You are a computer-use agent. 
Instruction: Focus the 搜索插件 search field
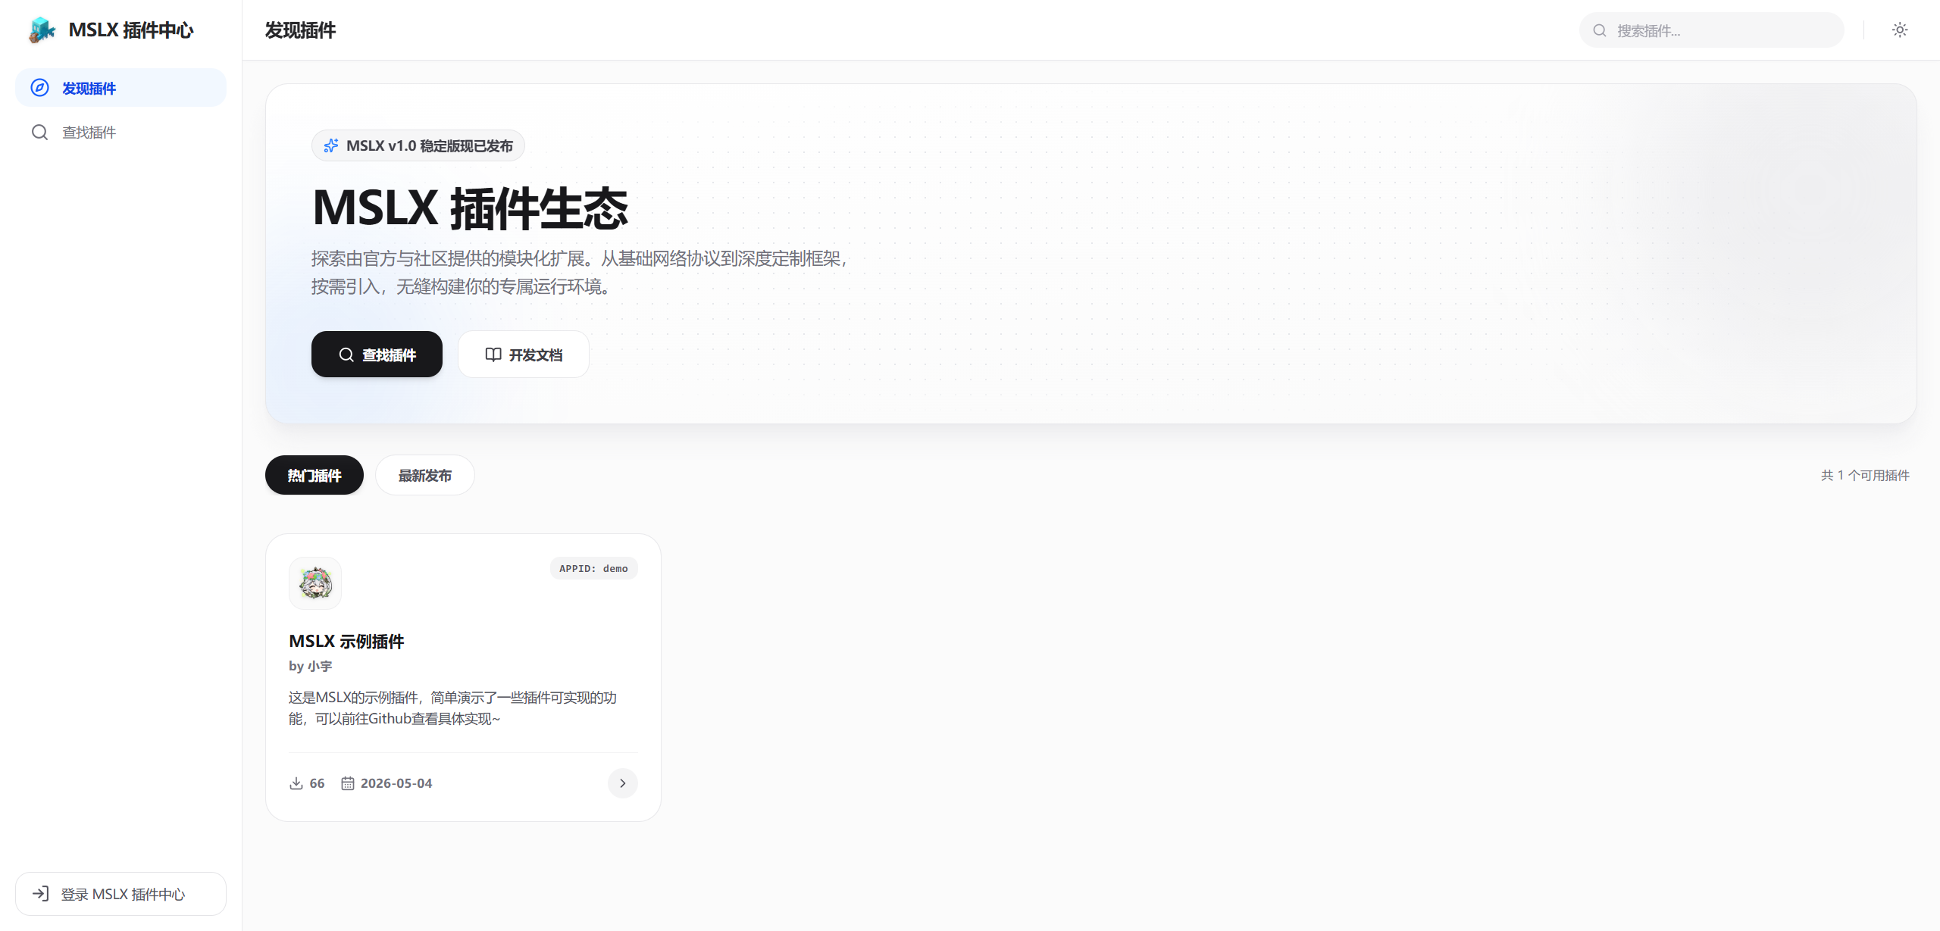[x=1712, y=30]
